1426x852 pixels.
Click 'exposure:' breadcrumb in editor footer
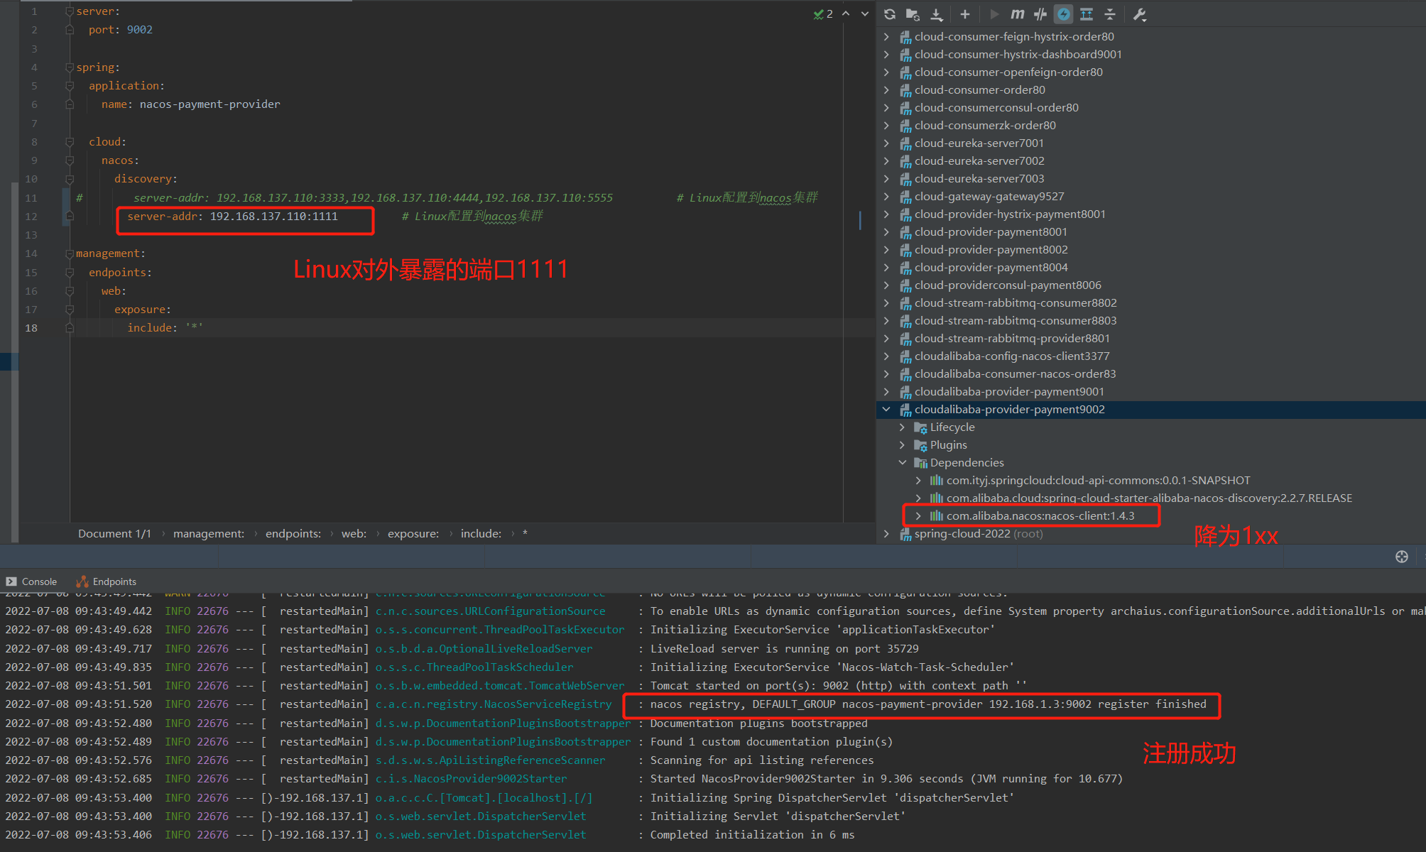coord(413,533)
